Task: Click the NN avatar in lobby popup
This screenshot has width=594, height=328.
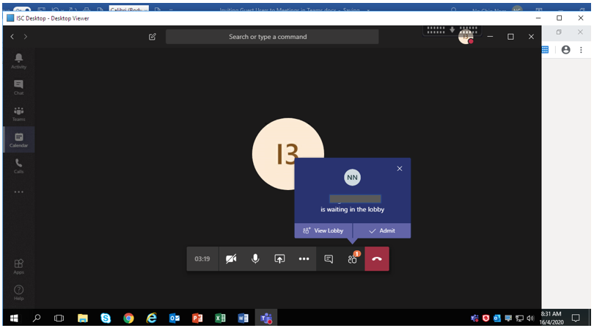Action: pyautogui.click(x=352, y=178)
